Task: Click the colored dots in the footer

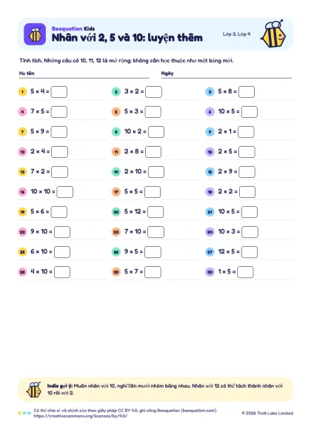Action: [x=24, y=413]
